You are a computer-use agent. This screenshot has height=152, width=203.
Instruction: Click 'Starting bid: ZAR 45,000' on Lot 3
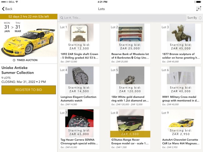click(x=181, y=47)
